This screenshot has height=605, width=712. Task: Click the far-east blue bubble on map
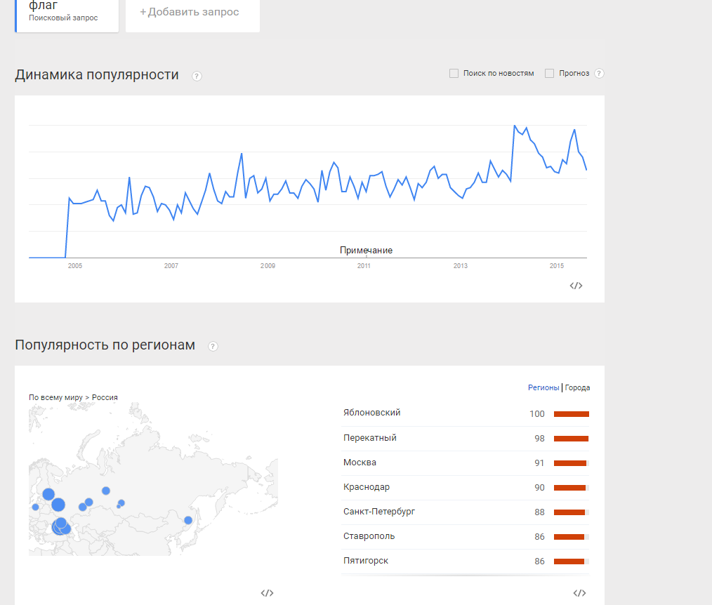click(188, 520)
